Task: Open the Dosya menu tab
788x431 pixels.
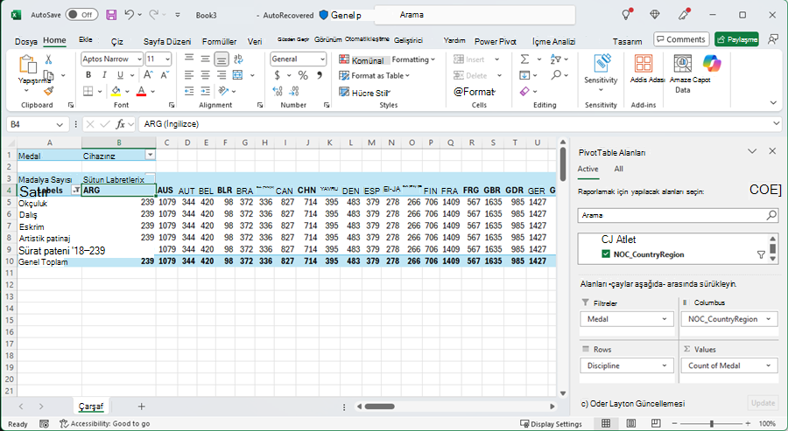Action: pos(26,42)
